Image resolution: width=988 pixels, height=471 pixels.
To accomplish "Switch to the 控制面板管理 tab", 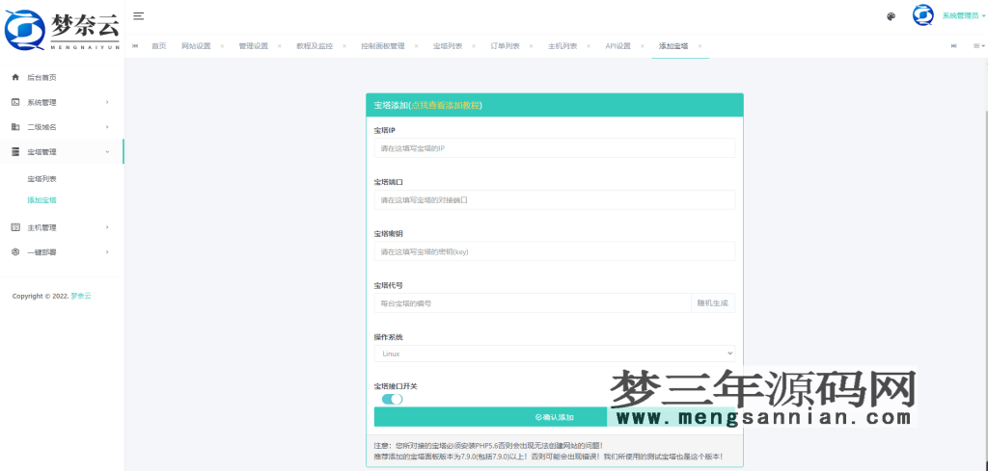I will click(383, 46).
